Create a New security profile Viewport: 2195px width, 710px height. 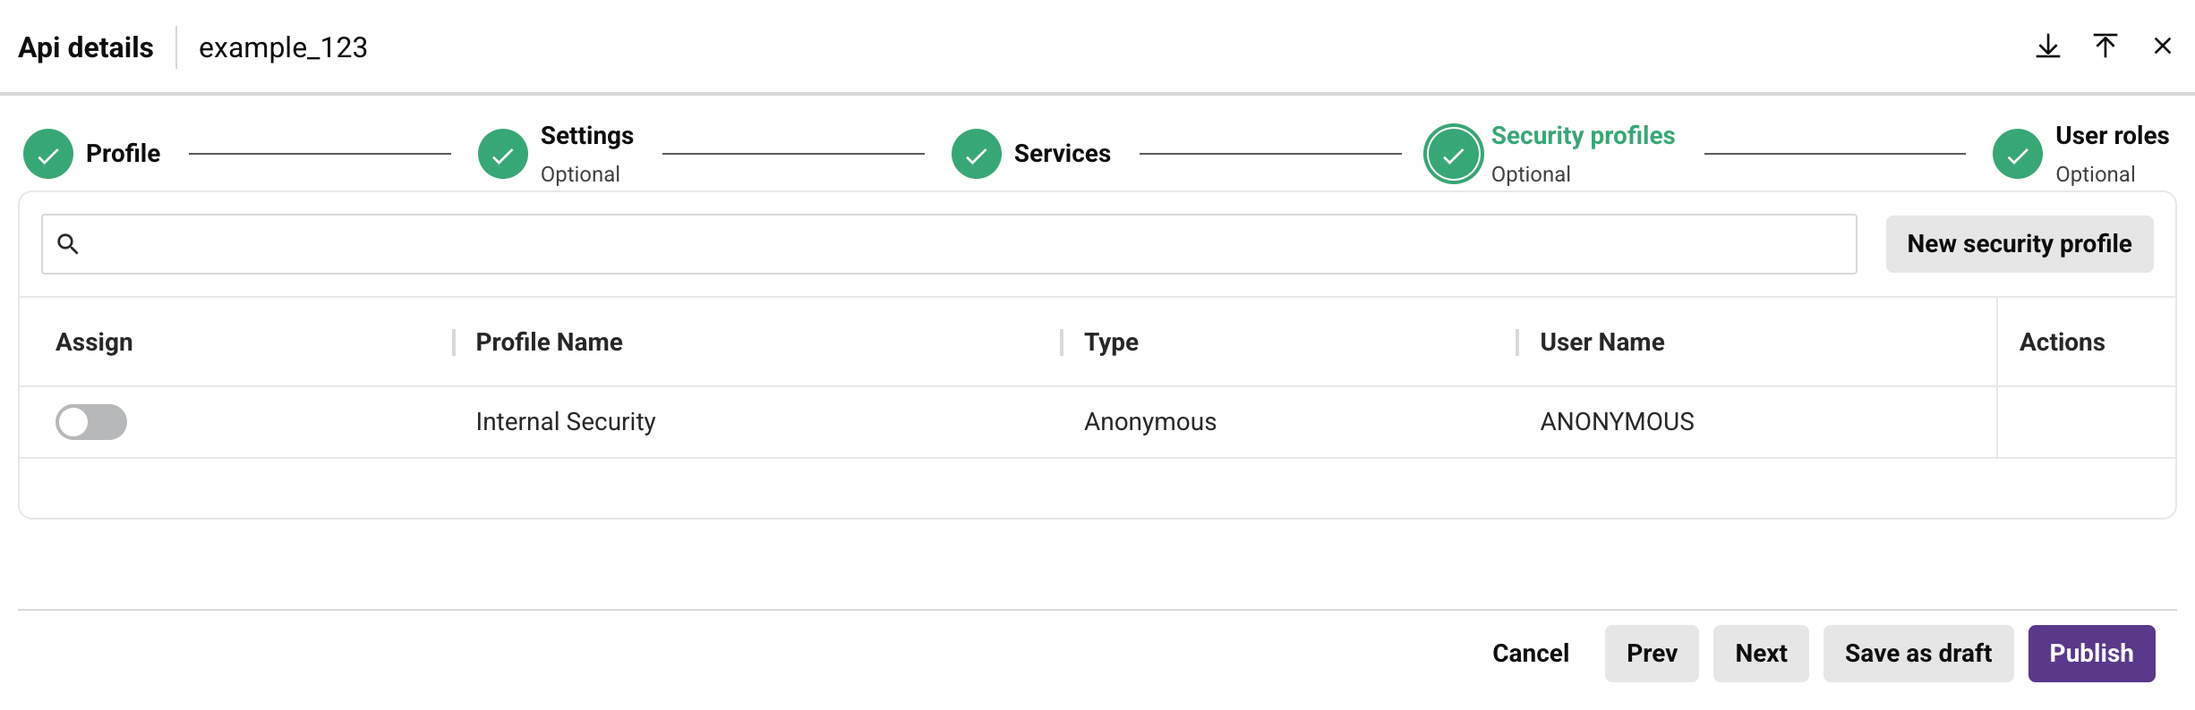[2020, 243]
